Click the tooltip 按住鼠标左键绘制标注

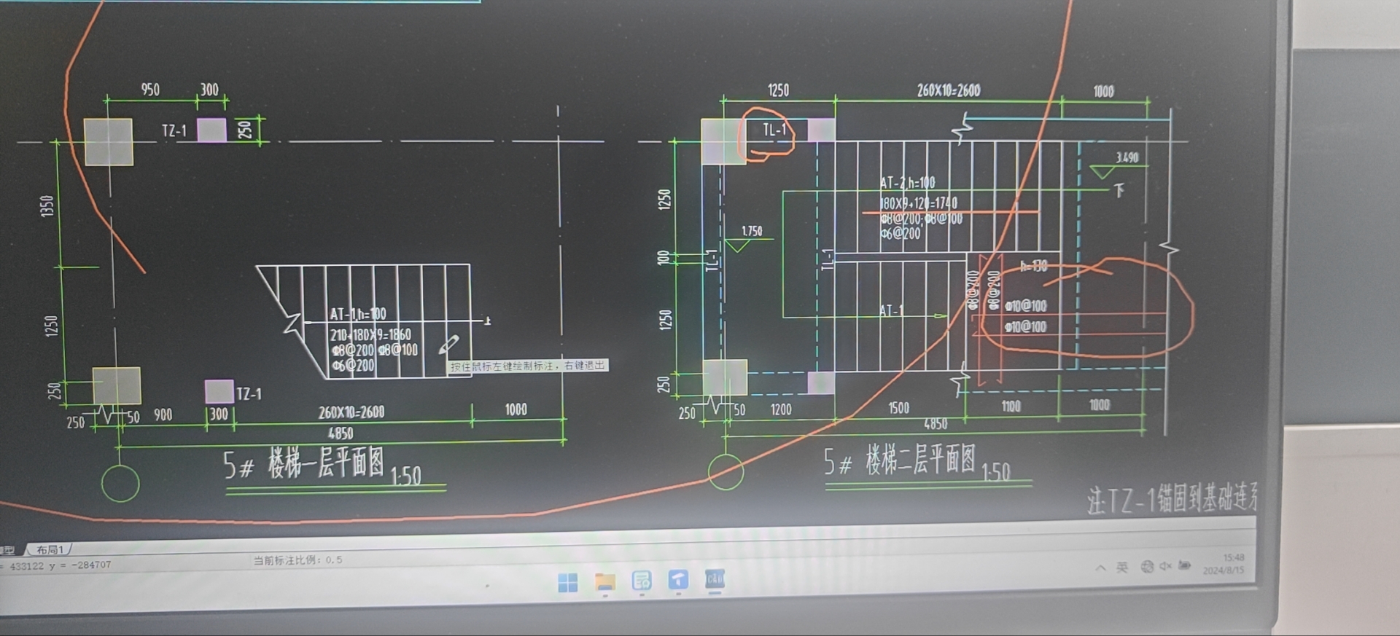(527, 366)
